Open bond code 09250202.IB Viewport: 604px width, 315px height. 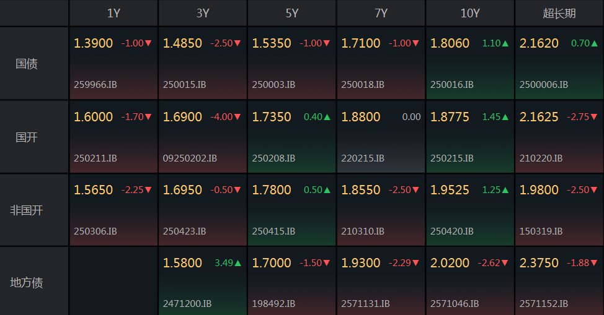pos(190,158)
